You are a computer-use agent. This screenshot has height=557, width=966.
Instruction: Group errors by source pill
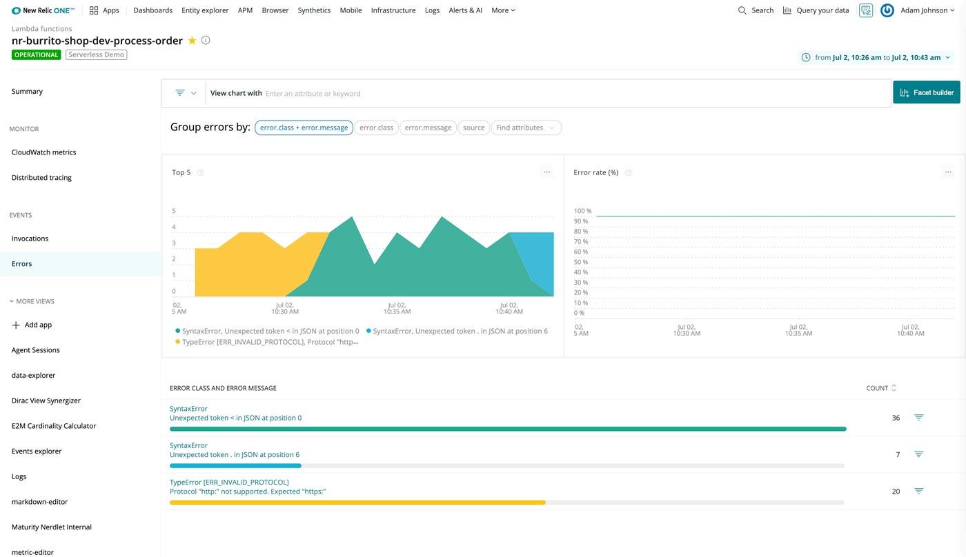click(x=473, y=128)
